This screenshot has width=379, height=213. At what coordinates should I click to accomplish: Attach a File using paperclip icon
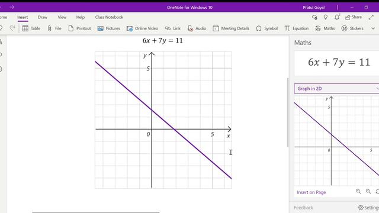pos(54,28)
